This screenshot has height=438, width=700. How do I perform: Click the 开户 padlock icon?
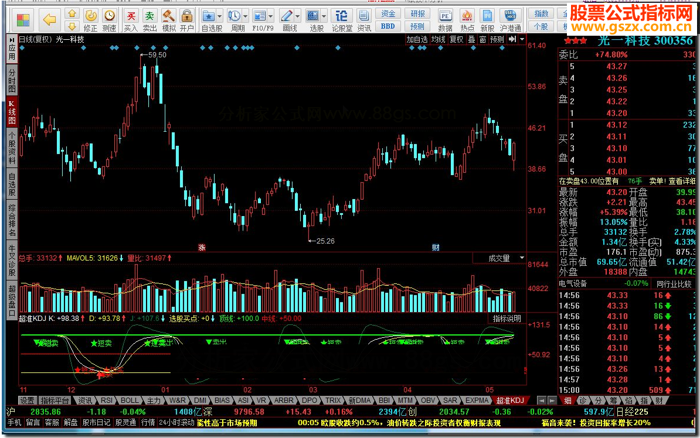[x=187, y=16]
